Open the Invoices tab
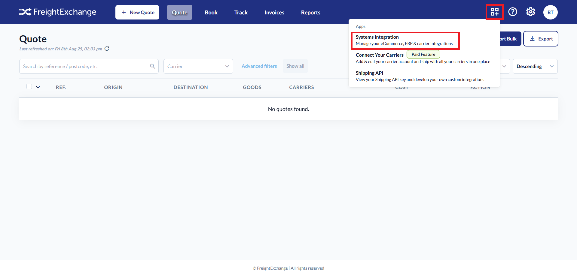The width and height of the screenshot is (577, 275). (274, 12)
